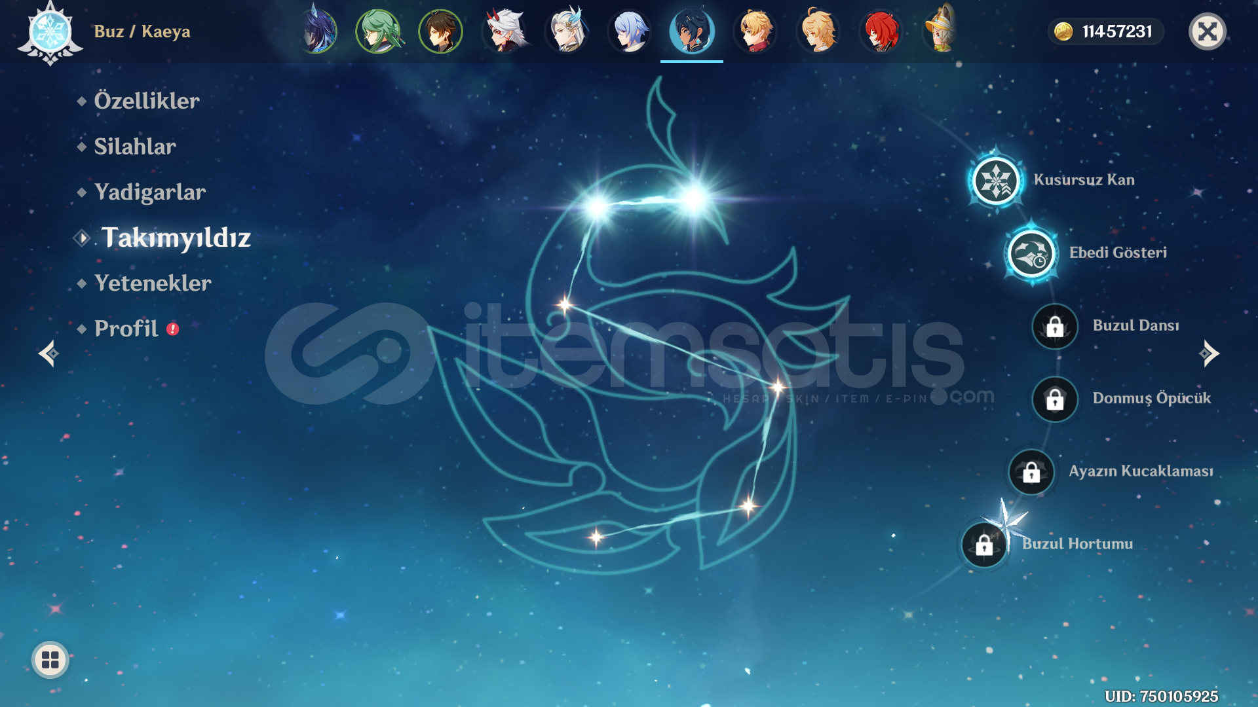Open the unlocked Kusursuz Kan constellation node
The image size is (1258, 707).
point(995,181)
